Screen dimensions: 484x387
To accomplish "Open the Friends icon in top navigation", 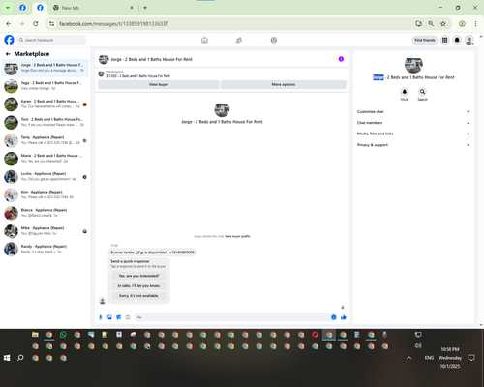I will pos(239,40).
